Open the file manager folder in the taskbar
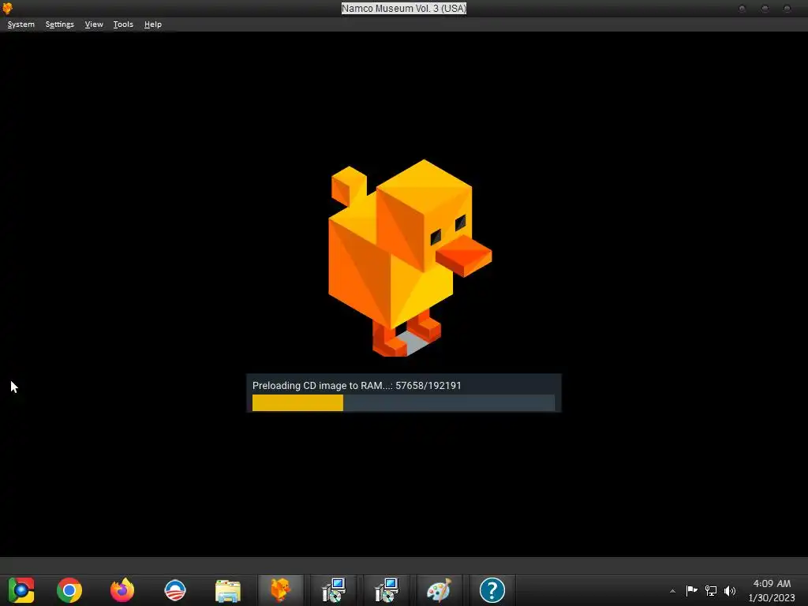Screen dimensions: 808x606 (228, 590)
